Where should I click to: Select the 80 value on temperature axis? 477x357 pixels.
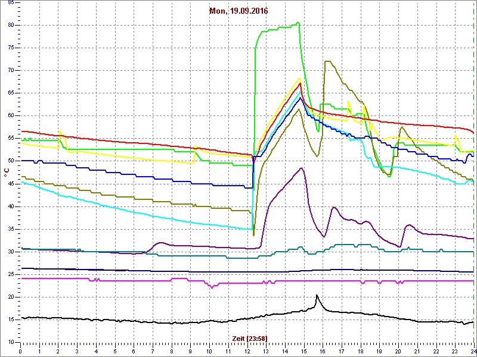pos(11,25)
